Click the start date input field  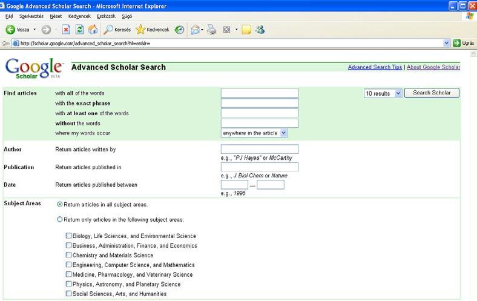(x=234, y=185)
